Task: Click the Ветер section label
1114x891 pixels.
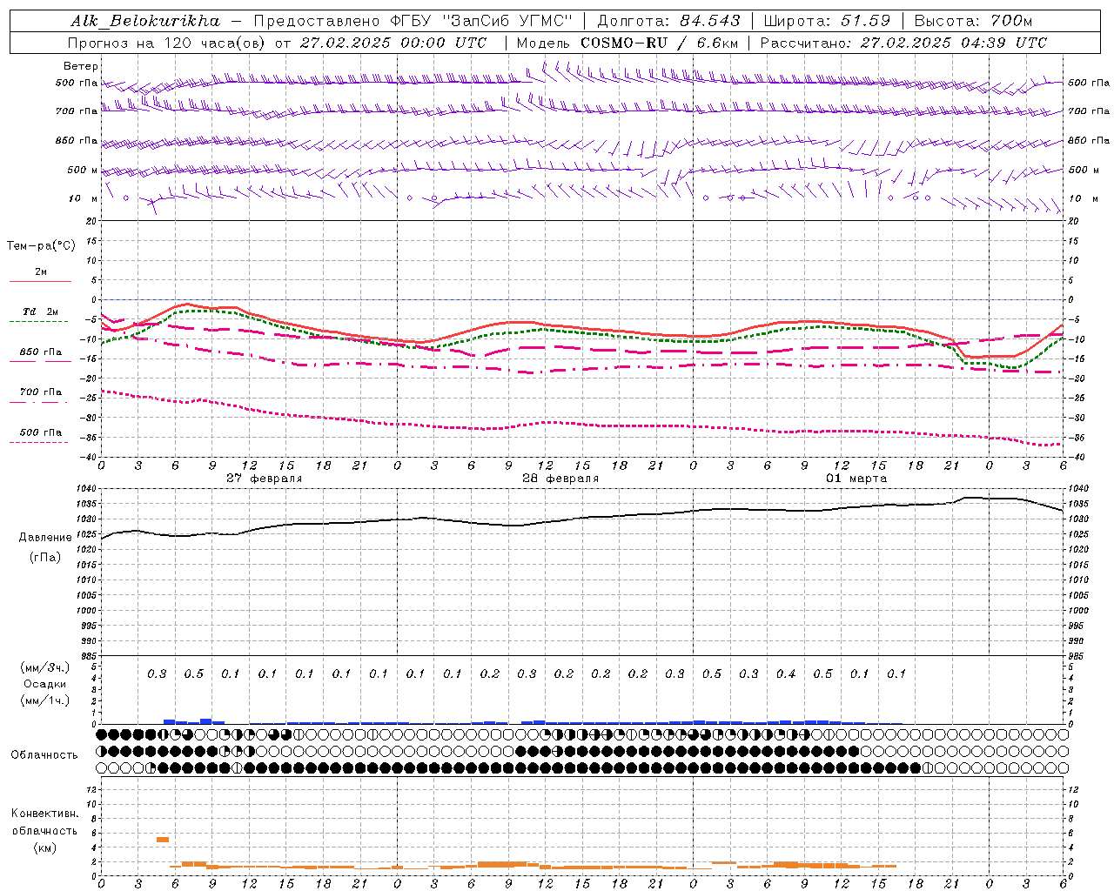Action: pos(81,66)
